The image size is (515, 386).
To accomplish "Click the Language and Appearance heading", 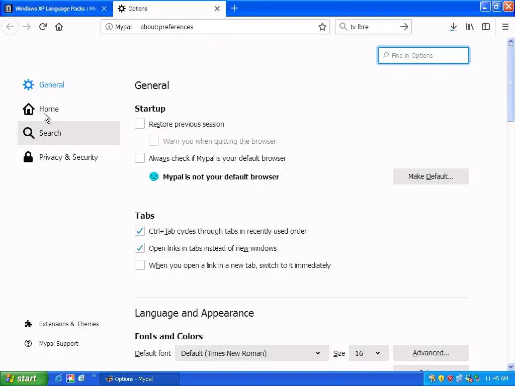I will [x=194, y=313].
